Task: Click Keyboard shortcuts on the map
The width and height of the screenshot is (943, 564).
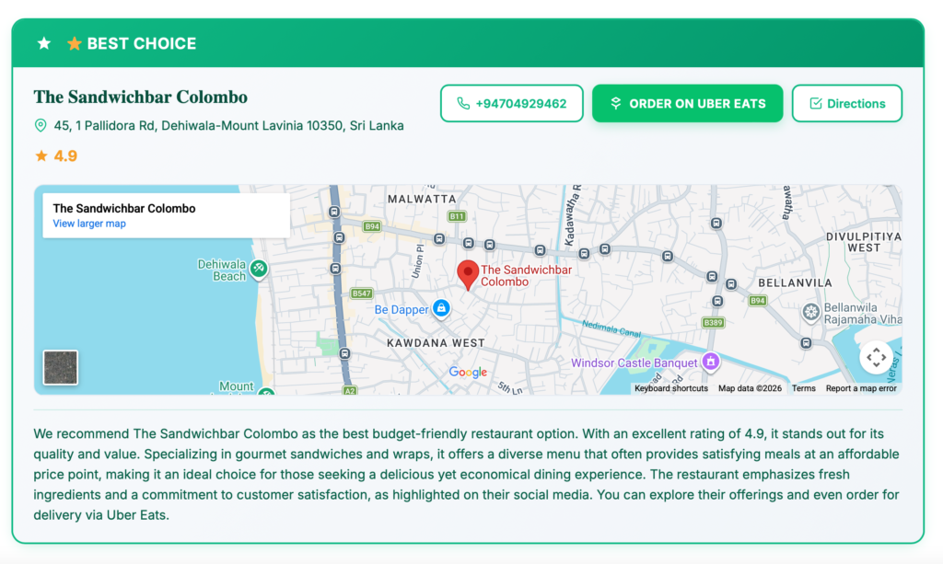Action: point(670,388)
